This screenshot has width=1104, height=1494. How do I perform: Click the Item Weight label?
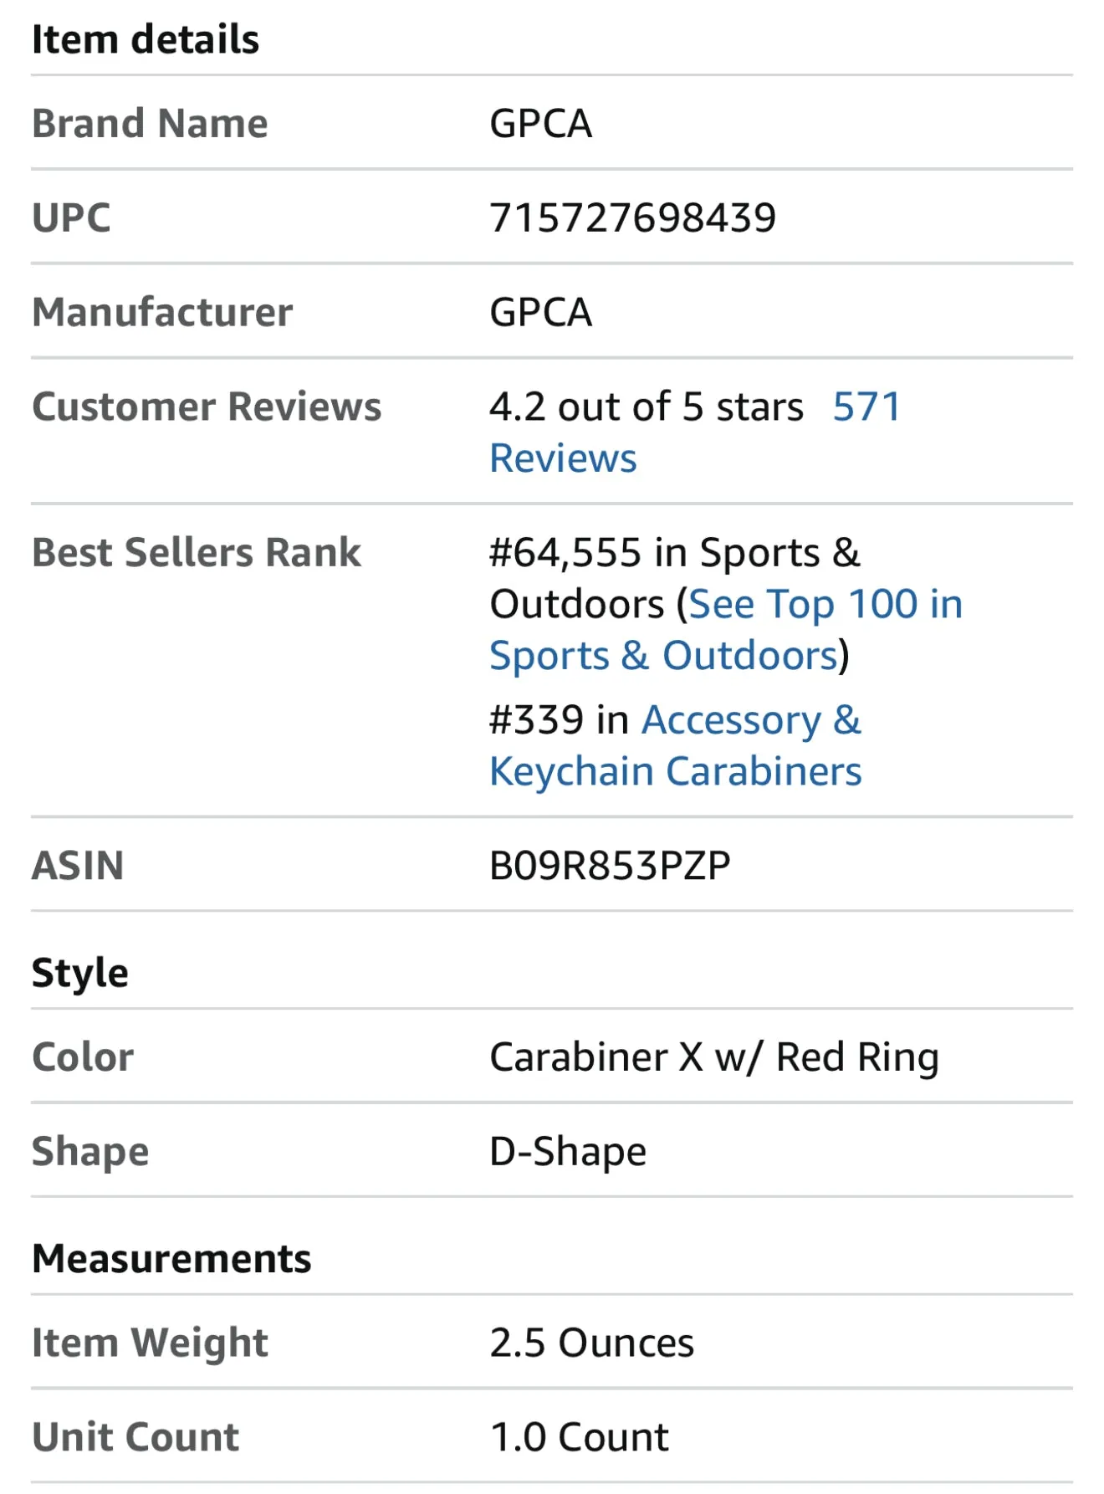(150, 1343)
